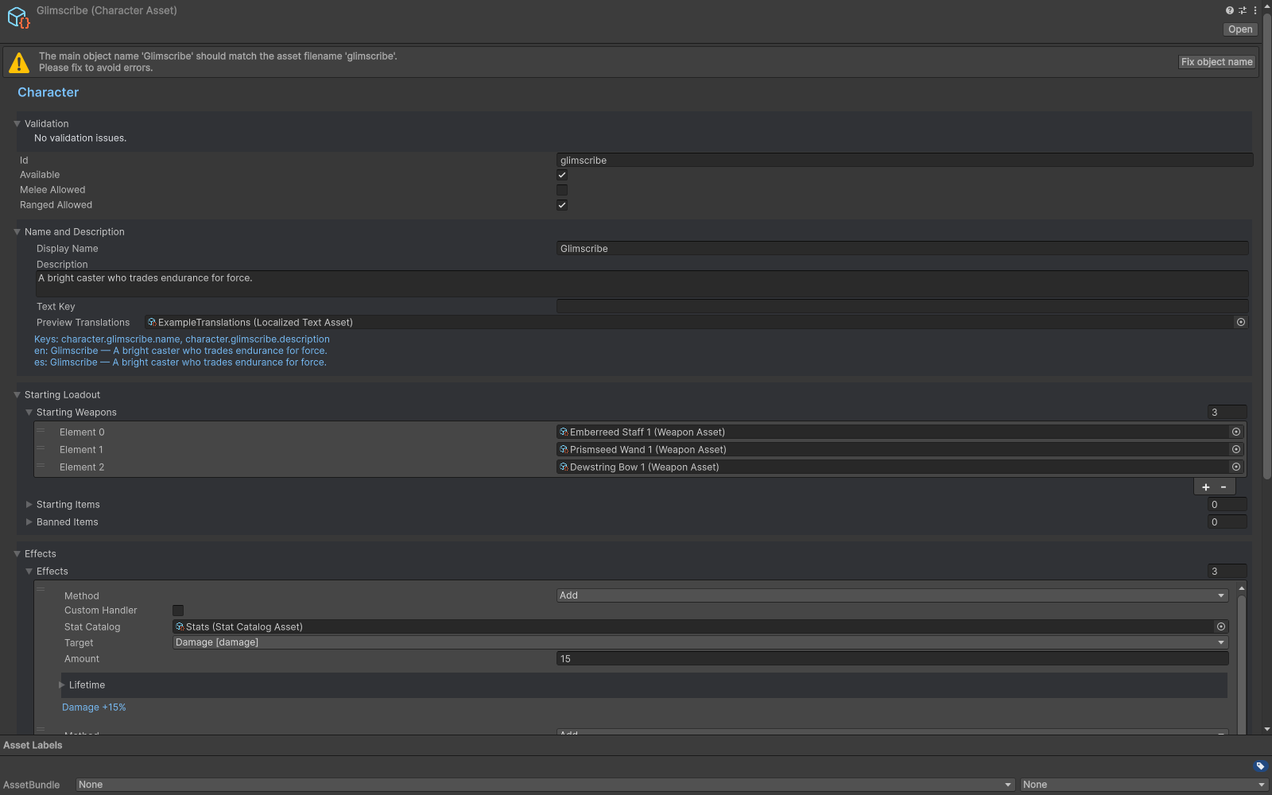The width and height of the screenshot is (1272, 795).
Task: Click the Open button
Action: 1240,29
